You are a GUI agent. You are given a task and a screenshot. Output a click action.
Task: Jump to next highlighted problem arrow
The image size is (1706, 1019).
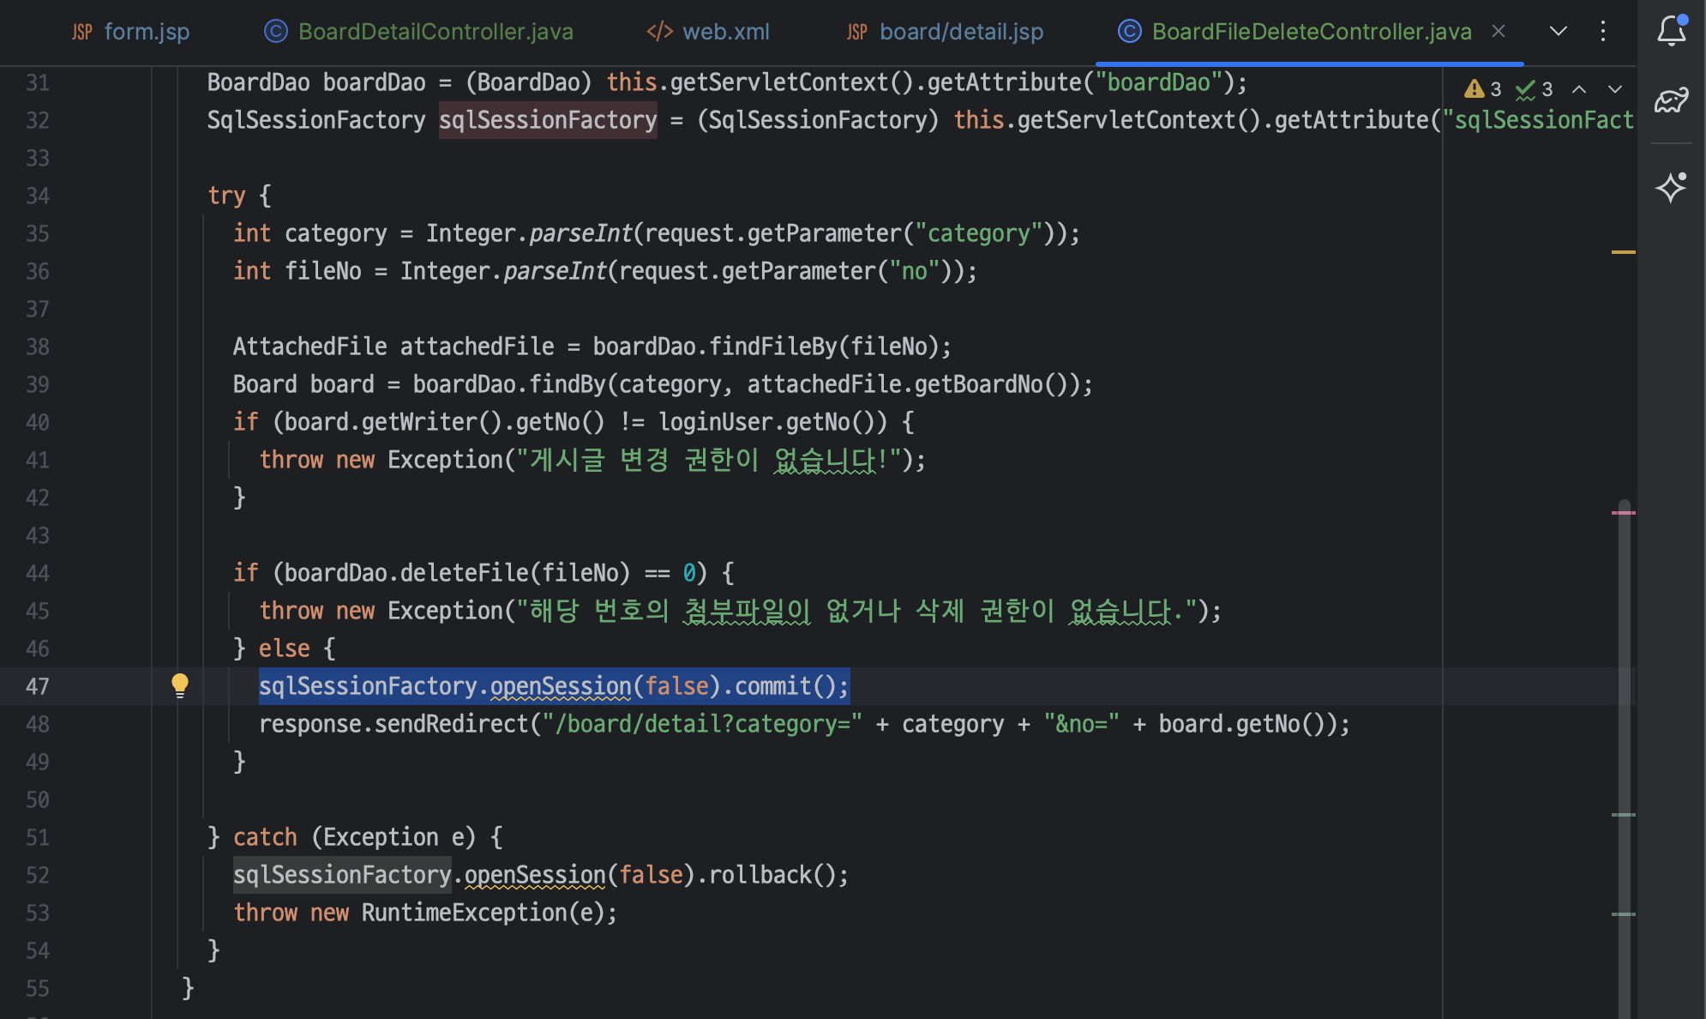1615,89
